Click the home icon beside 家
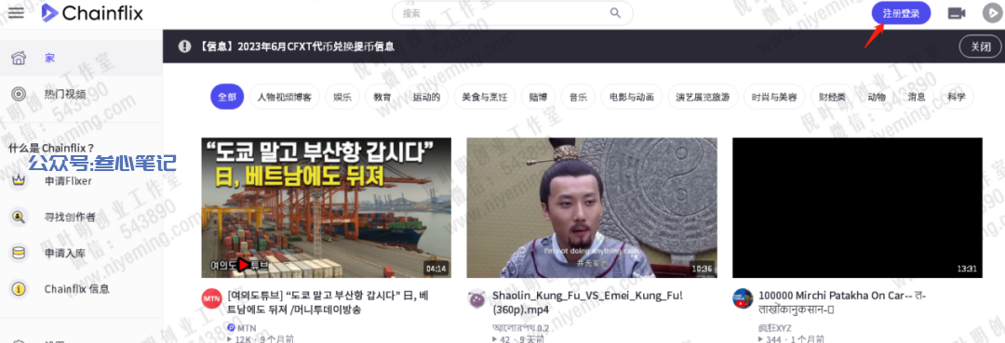The height and width of the screenshot is (343, 1005). tap(19, 58)
